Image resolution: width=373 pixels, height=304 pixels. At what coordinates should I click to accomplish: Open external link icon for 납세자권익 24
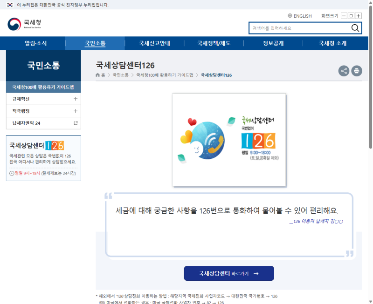76,123
